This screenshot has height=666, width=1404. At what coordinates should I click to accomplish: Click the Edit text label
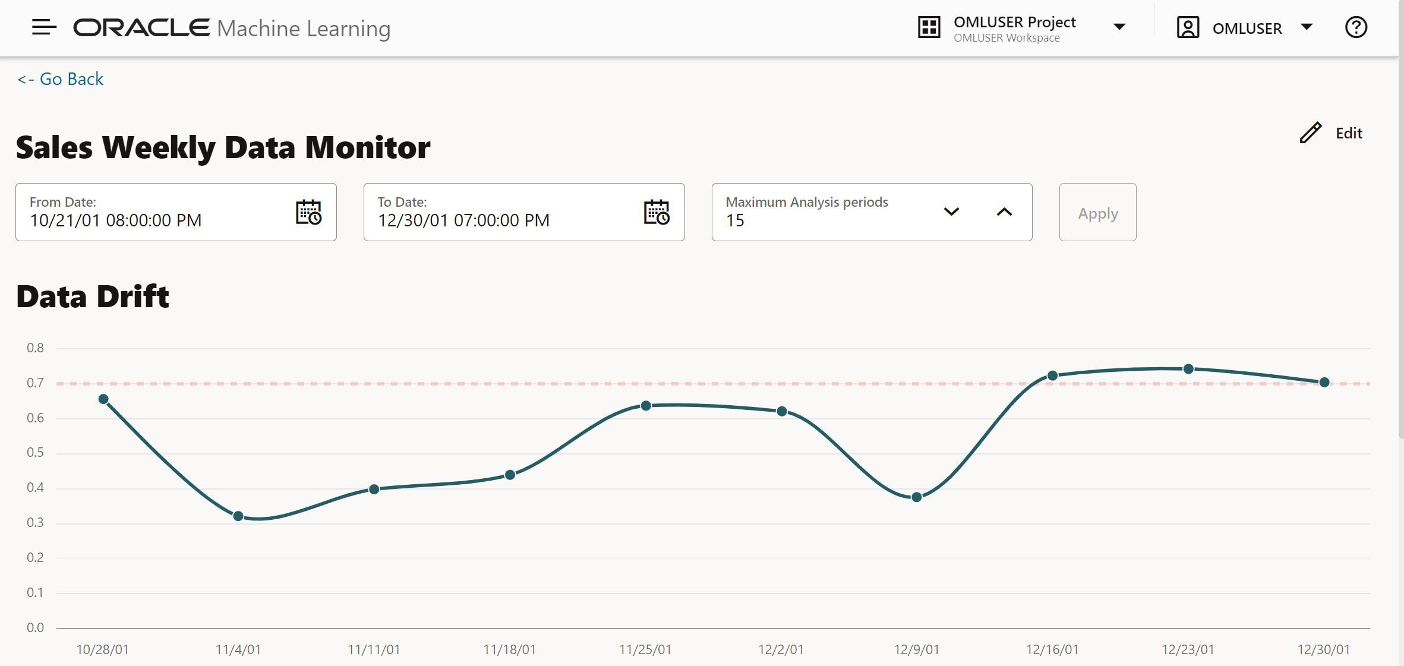pyautogui.click(x=1349, y=133)
